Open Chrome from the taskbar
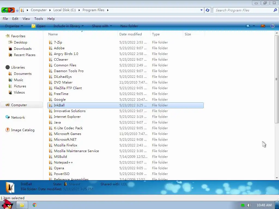Screen dimensions: 279x209 [x=35, y=205]
